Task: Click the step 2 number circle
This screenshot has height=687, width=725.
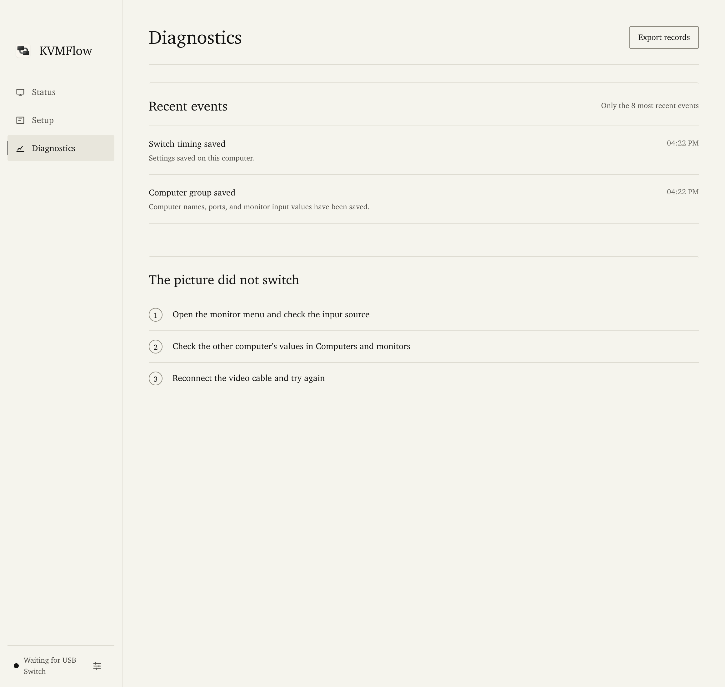Action: (x=155, y=347)
